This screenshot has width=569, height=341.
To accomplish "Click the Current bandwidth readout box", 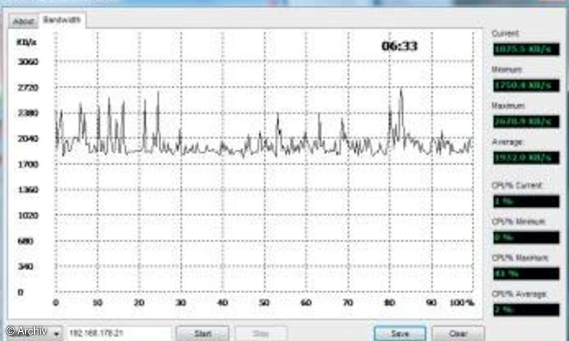I will pos(526,49).
